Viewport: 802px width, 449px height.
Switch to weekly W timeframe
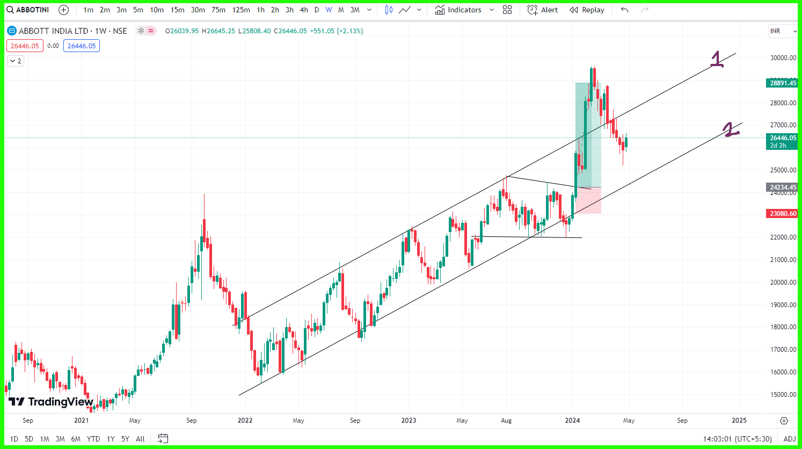pyautogui.click(x=329, y=10)
